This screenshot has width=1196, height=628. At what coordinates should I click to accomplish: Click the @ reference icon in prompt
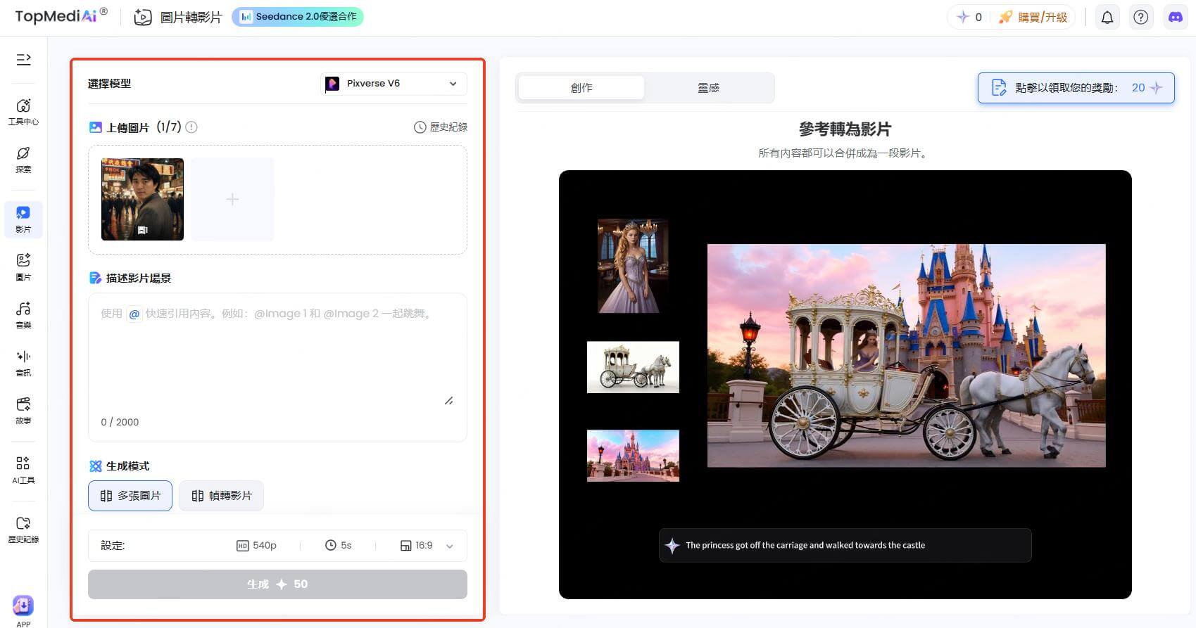pos(134,314)
